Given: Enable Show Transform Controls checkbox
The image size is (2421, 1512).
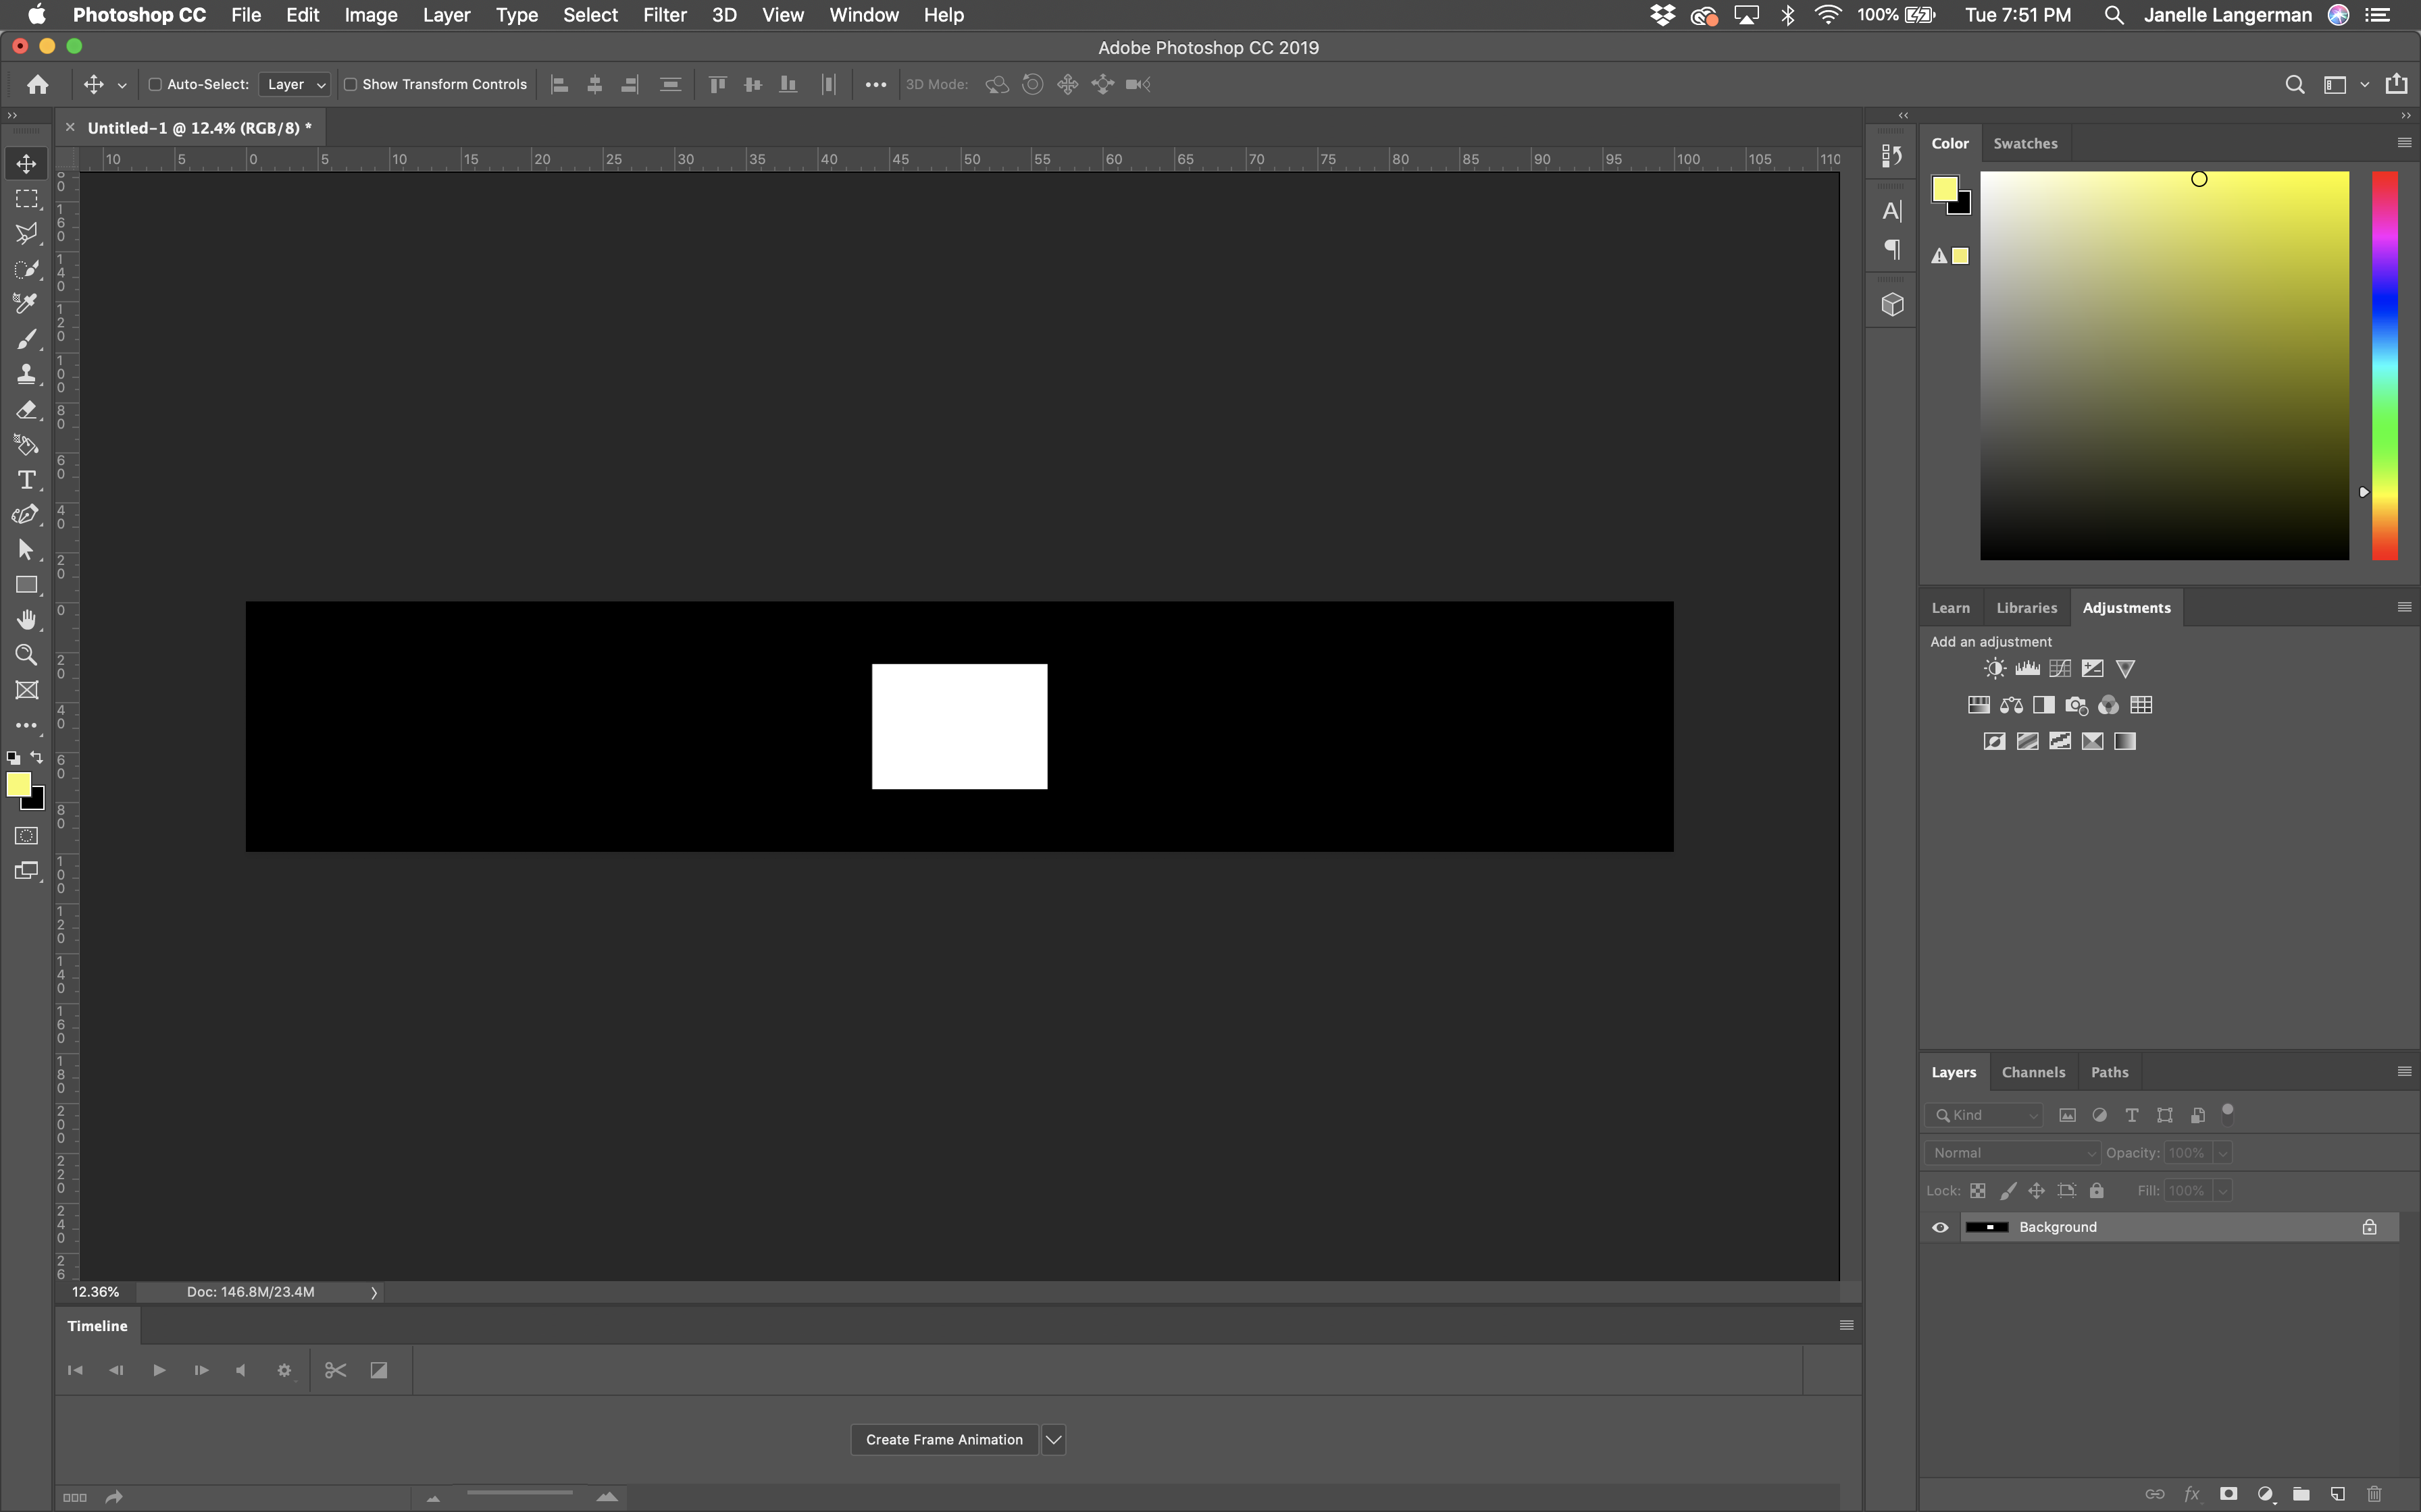Looking at the screenshot, I should (349, 84).
